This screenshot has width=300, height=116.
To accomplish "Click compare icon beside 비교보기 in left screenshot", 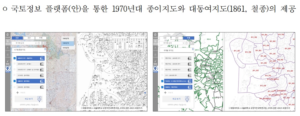I will click(40, 99).
